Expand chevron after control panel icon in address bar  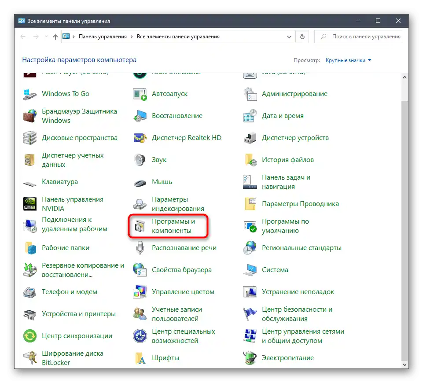[74, 37]
